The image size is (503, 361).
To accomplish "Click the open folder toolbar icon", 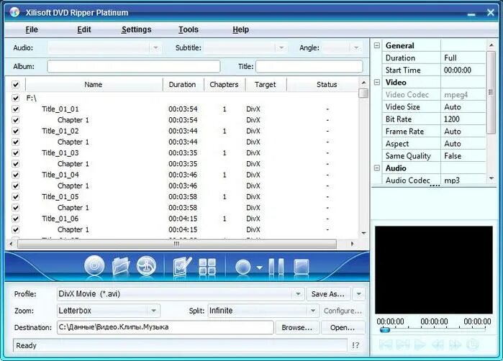I will tap(120, 266).
